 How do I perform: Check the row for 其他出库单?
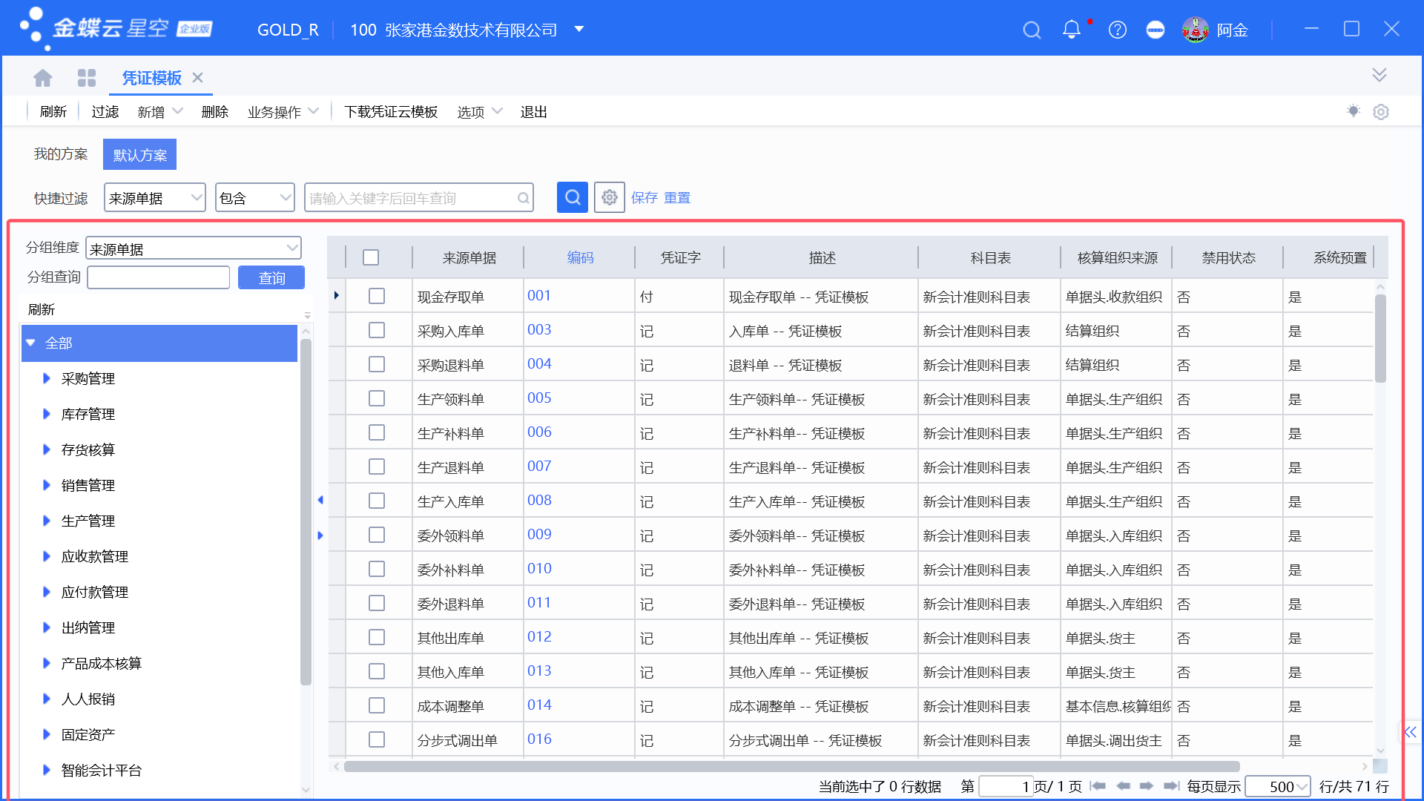coord(377,637)
